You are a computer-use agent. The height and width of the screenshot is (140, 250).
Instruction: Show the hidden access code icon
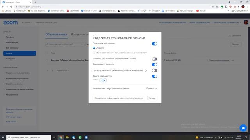(x=101, y=80)
